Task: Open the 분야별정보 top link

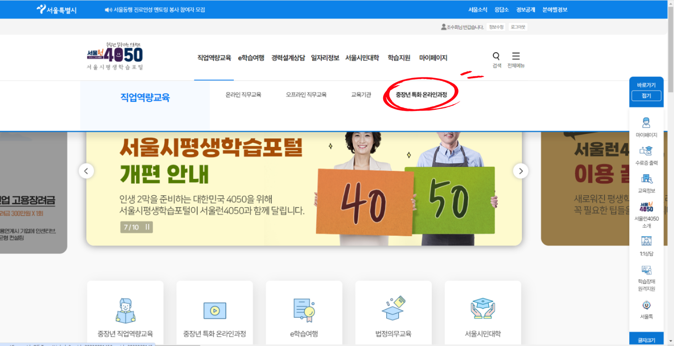Action: click(555, 10)
